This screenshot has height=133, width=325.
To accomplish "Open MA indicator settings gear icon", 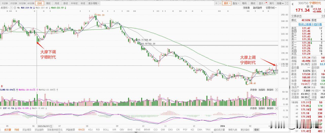I will pos(15,8).
